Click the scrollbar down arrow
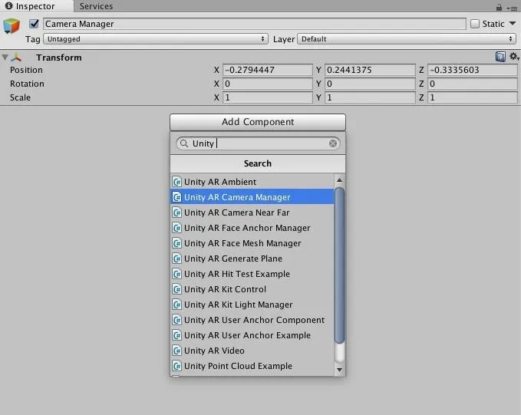Viewport: 521px width, 415px height. pos(339,370)
